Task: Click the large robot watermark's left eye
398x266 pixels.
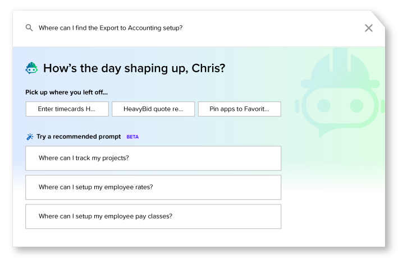Action: click(x=324, y=106)
